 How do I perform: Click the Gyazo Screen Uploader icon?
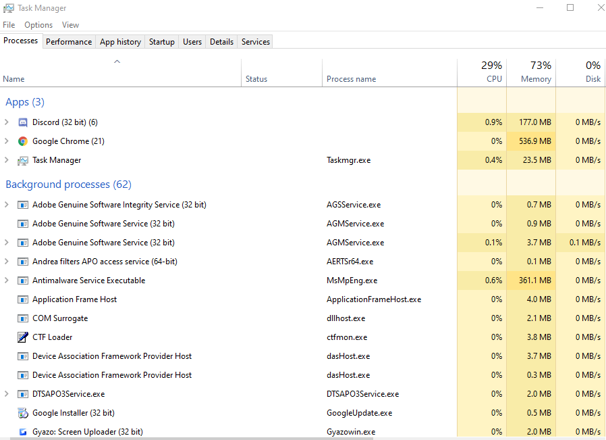[23, 432]
